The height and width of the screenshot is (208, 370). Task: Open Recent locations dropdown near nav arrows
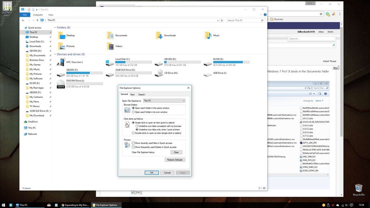pyautogui.click(x=33, y=21)
